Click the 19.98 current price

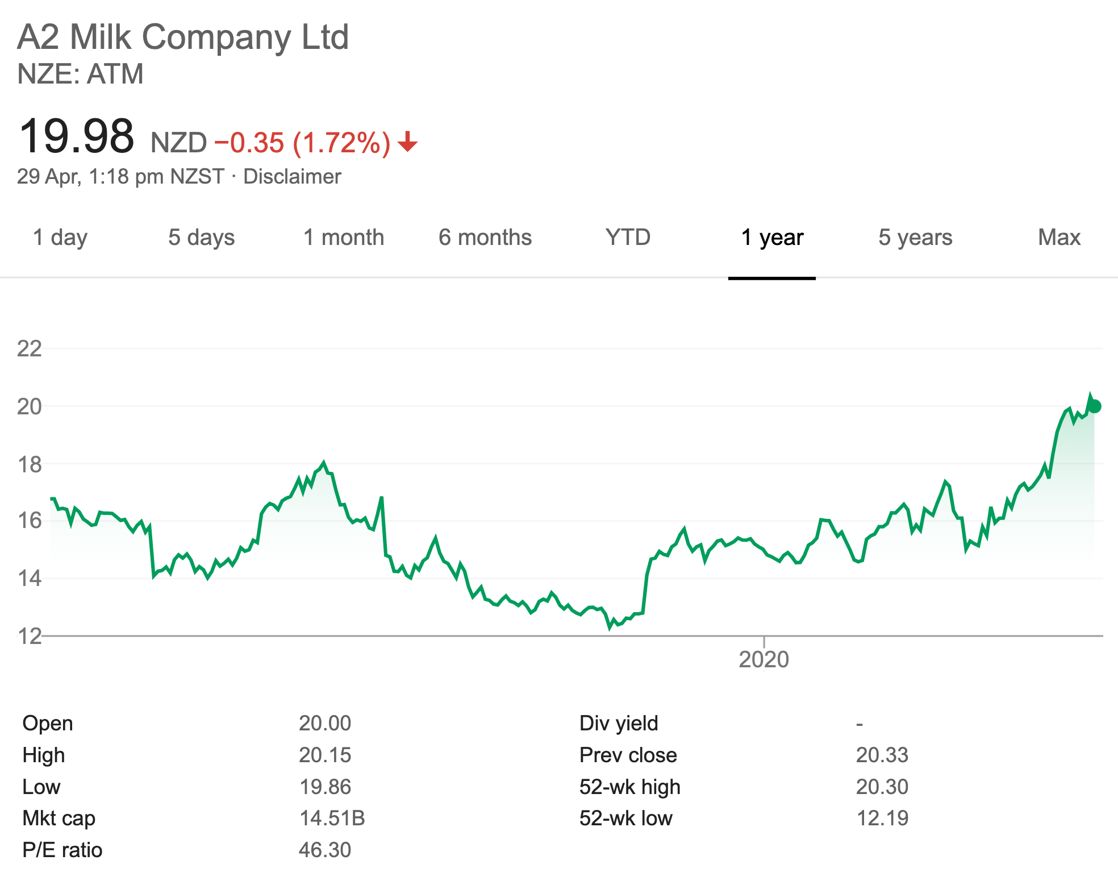[76, 136]
